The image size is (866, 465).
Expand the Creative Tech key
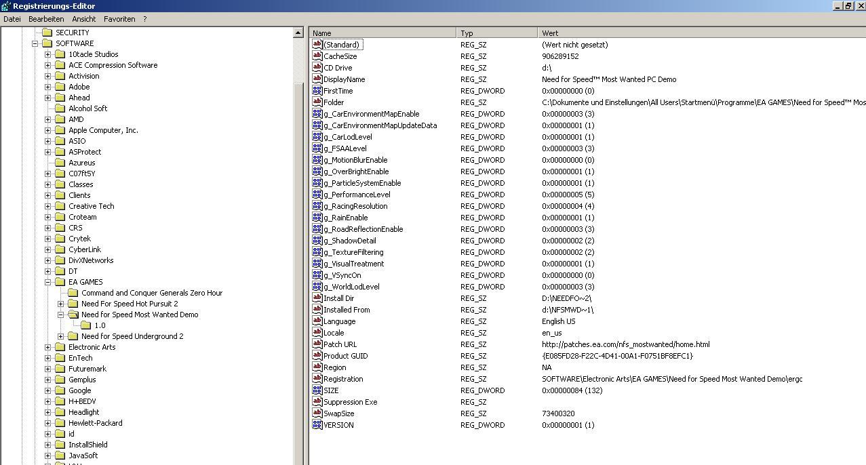tap(48, 206)
